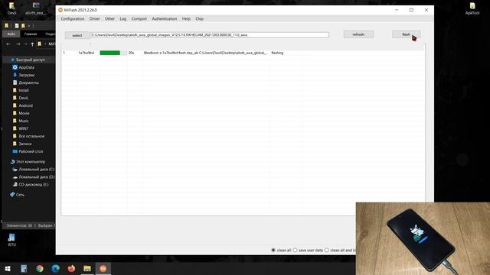Screen dimensions: 490x275
Task: Open the Log menu
Action: (x=123, y=18)
